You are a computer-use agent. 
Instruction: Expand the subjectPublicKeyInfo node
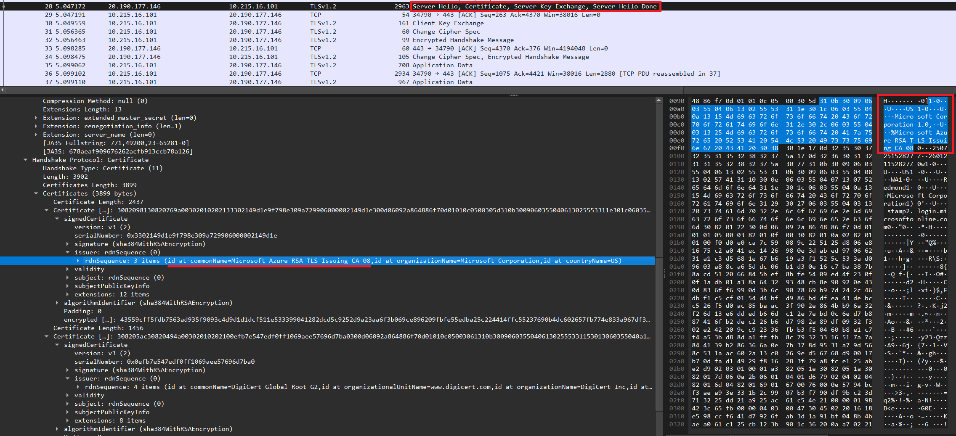point(68,286)
